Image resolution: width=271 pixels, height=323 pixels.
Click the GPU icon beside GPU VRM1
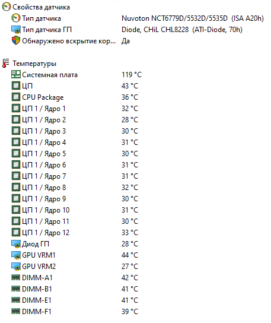coord(16,255)
